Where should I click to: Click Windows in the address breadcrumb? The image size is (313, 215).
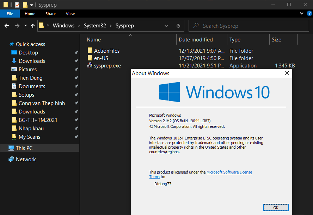(63, 26)
